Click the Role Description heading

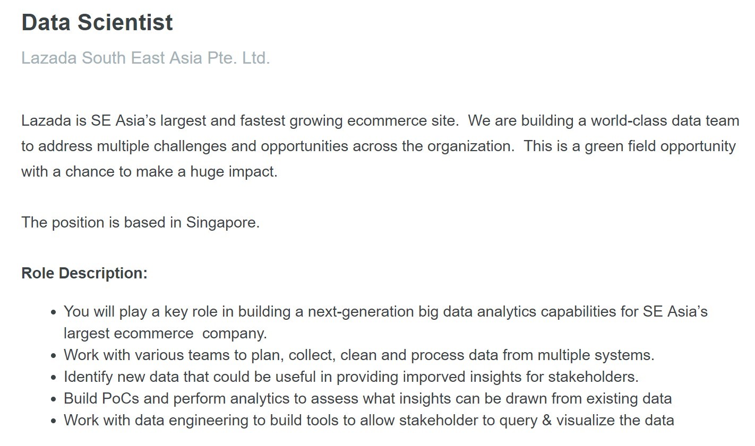(84, 273)
